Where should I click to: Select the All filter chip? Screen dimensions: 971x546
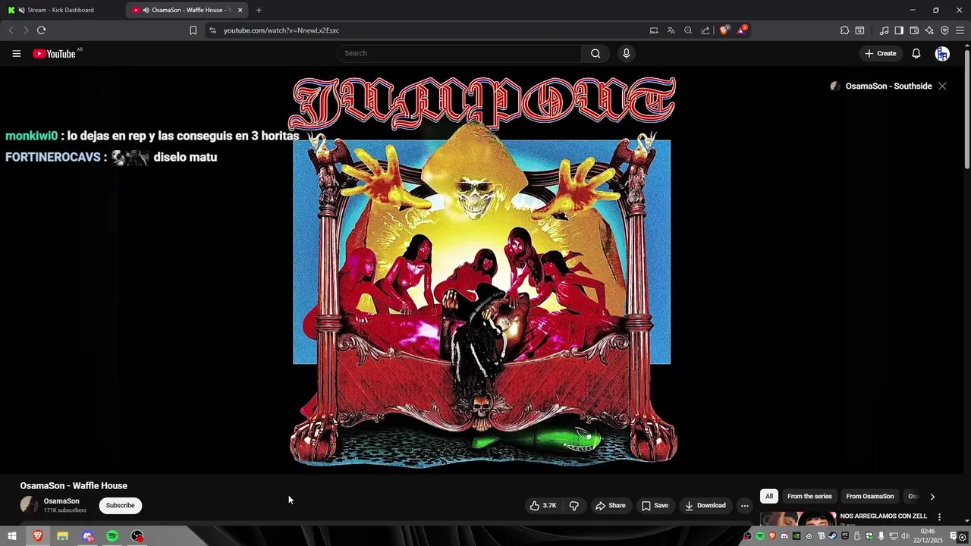pos(768,497)
